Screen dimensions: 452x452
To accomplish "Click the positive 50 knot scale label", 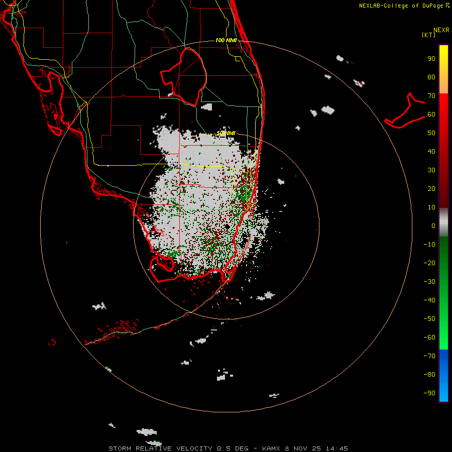I will coord(431,133).
